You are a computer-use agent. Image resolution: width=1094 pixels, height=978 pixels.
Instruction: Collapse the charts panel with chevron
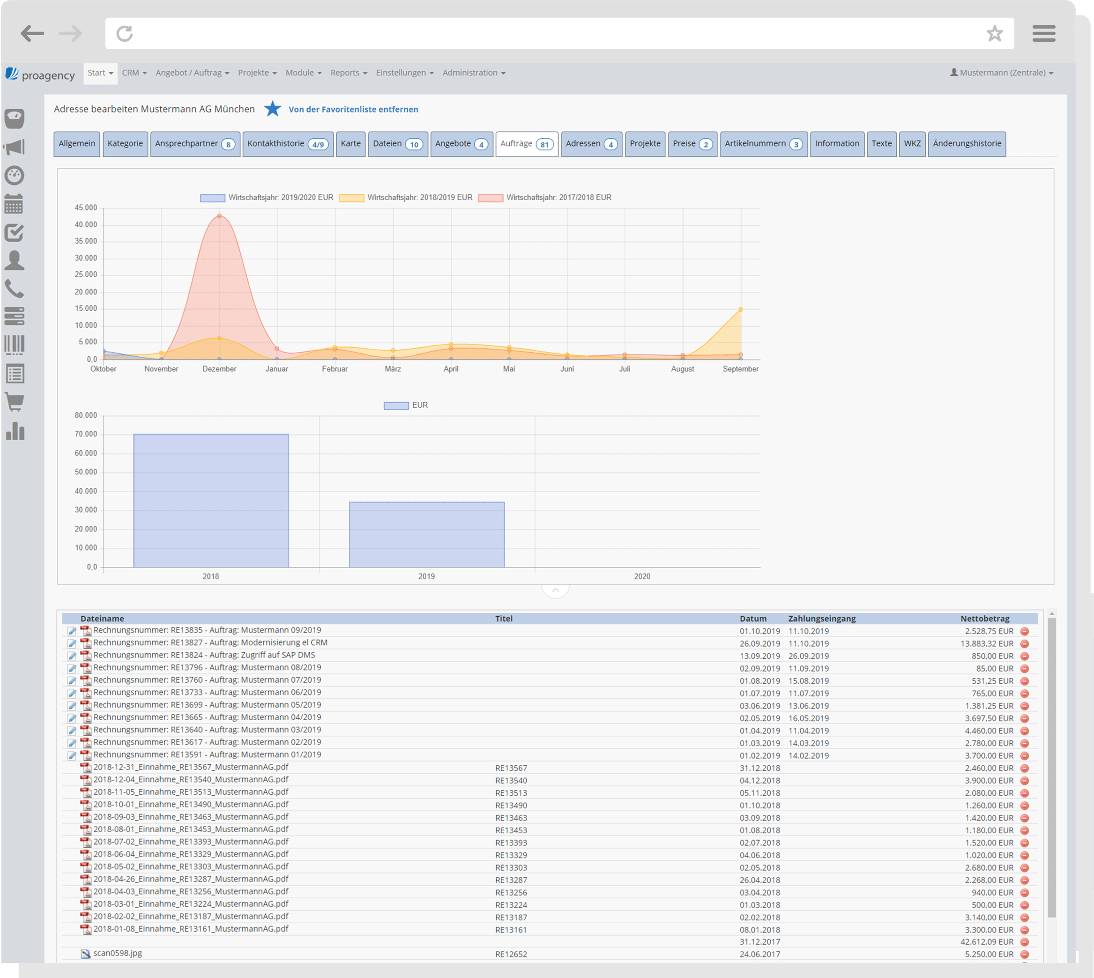(556, 590)
